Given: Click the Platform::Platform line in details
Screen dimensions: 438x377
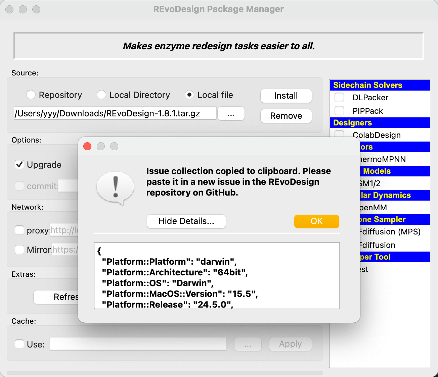Looking at the screenshot, I should point(169,262).
